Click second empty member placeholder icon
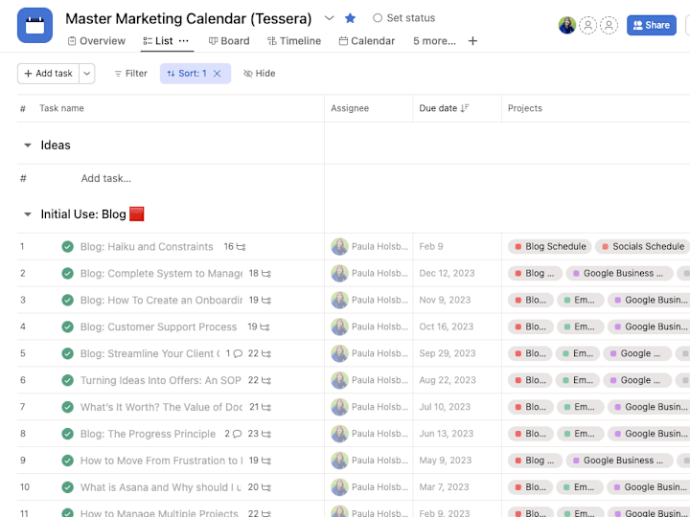Image resolution: width=690 pixels, height=517 pixels. 609,25
